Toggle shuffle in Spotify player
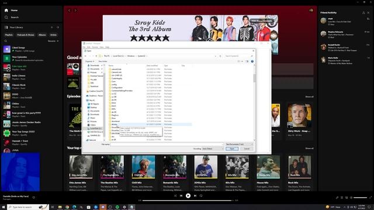The width and height of the screenshot is (374, 210). 175,196
